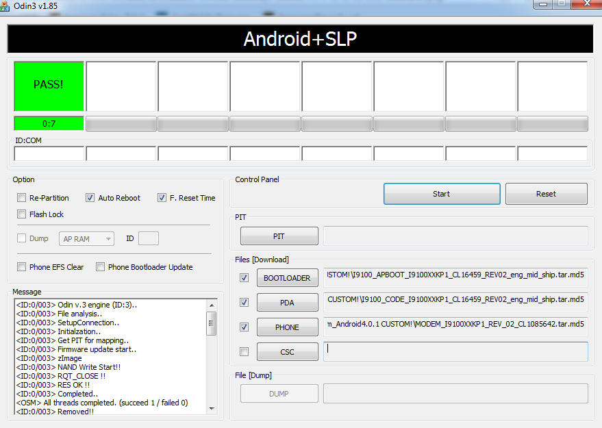Click the Dump ID input field
This screenshot has height=428, width=602.
(149, 238)
